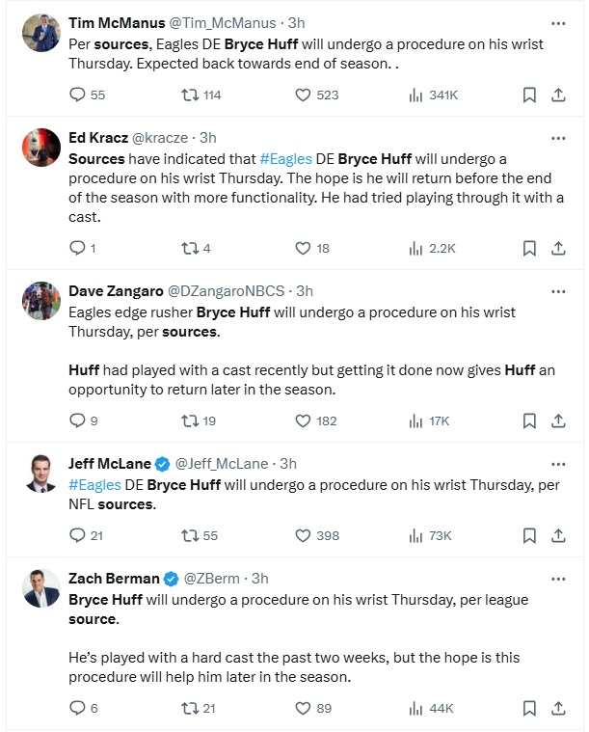589x732 pixels.
Task: Like Jeff McLane's tweet
Action: point(303,535)
